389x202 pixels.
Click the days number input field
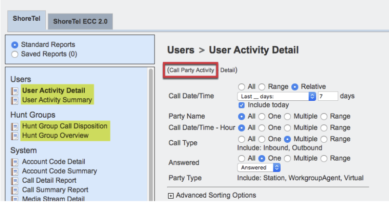click(328, 96)
